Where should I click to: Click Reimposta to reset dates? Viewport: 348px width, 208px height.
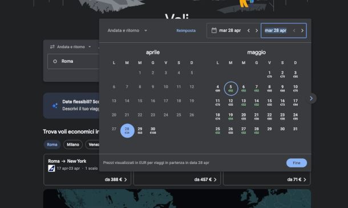click(186, 31)
